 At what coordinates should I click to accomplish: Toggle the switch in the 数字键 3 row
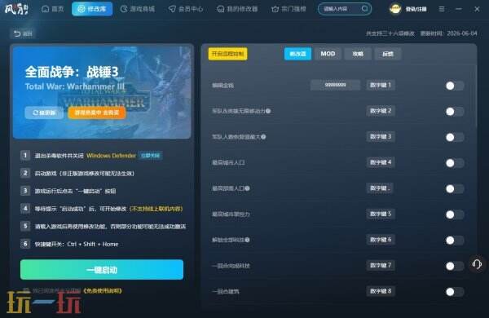(455, 137)
